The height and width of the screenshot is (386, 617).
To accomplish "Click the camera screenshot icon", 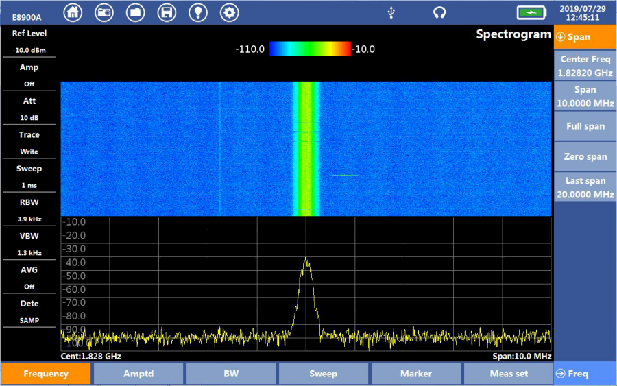I will 104,12.
